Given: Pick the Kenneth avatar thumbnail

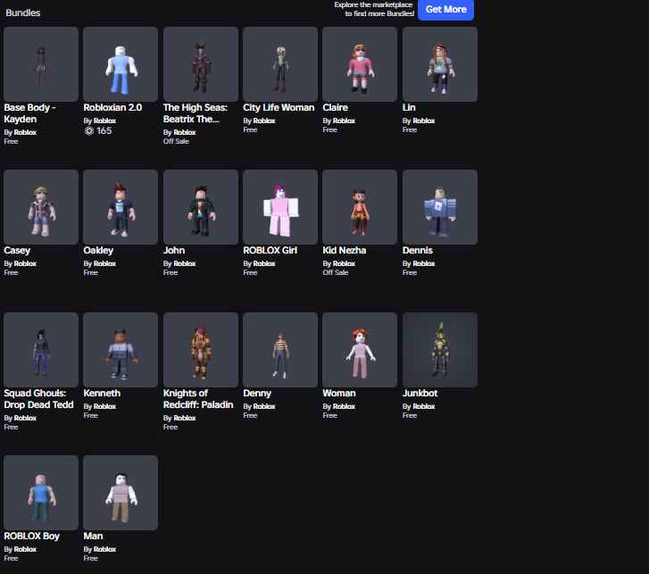Looking at the screenshot, I should point(121,350).
